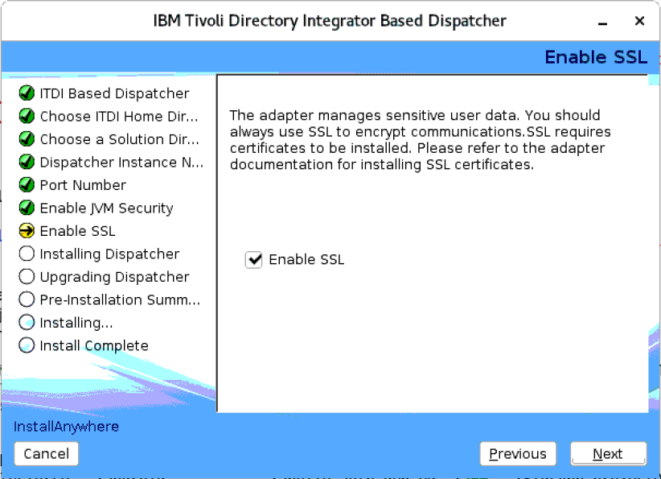Select 'Install Complete' step text

(94, 345)
